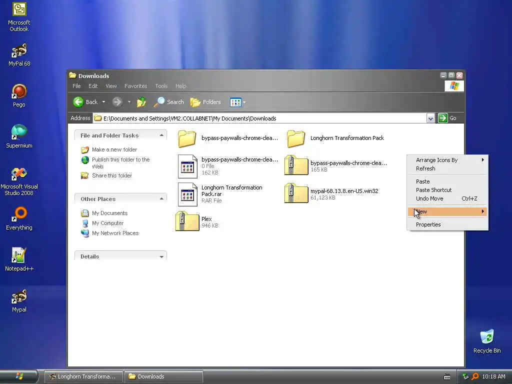The height and width of the screenshot is (384, 512).
Task: Open the Favorites menu
Action: point(135,86)
